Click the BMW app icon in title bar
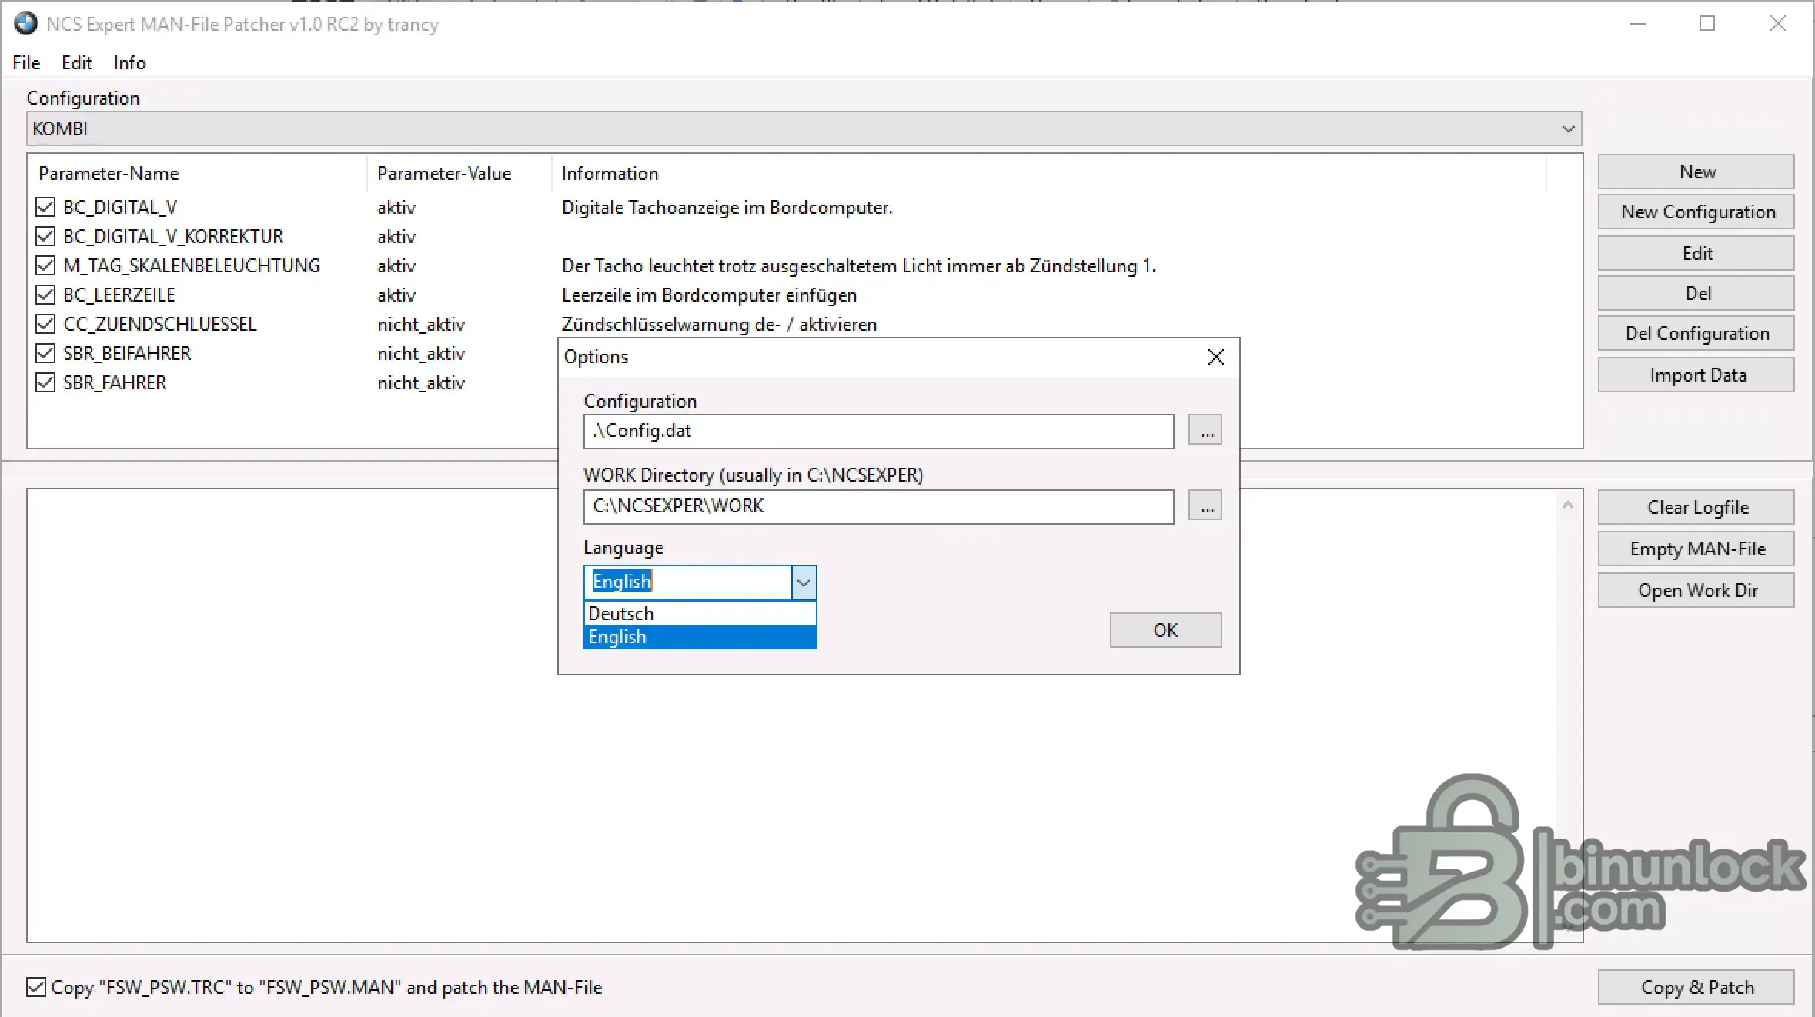1815x1017 pixels. click(x=25, y=23)
